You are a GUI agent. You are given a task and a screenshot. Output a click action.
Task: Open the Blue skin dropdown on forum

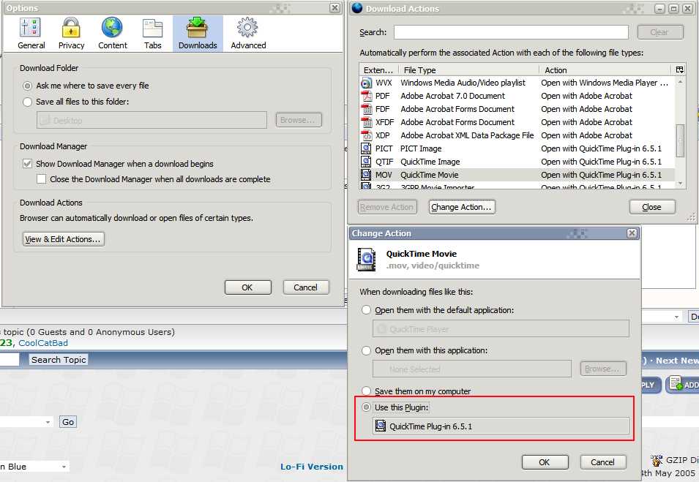64,467
